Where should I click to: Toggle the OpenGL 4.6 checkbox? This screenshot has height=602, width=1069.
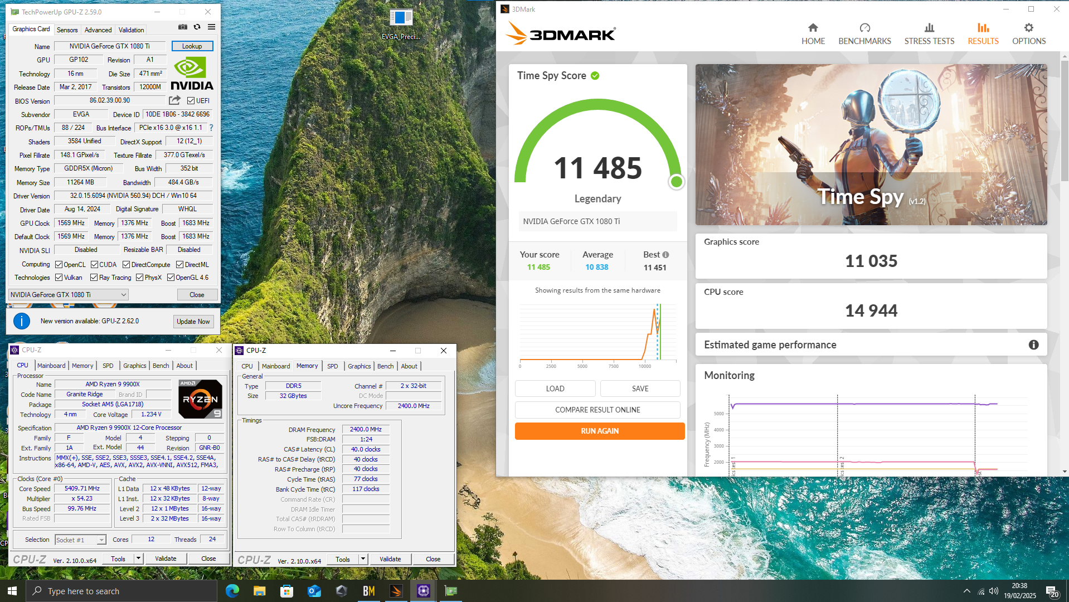(x=171, y=278)
